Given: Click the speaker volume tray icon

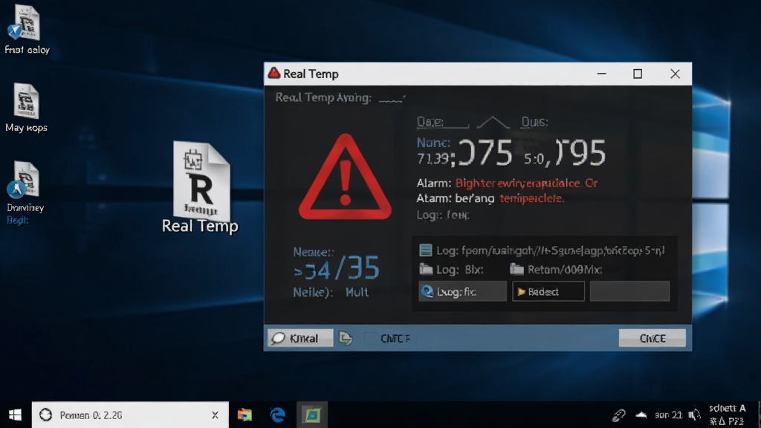Looking at the screenshot, I should point(695,415).
